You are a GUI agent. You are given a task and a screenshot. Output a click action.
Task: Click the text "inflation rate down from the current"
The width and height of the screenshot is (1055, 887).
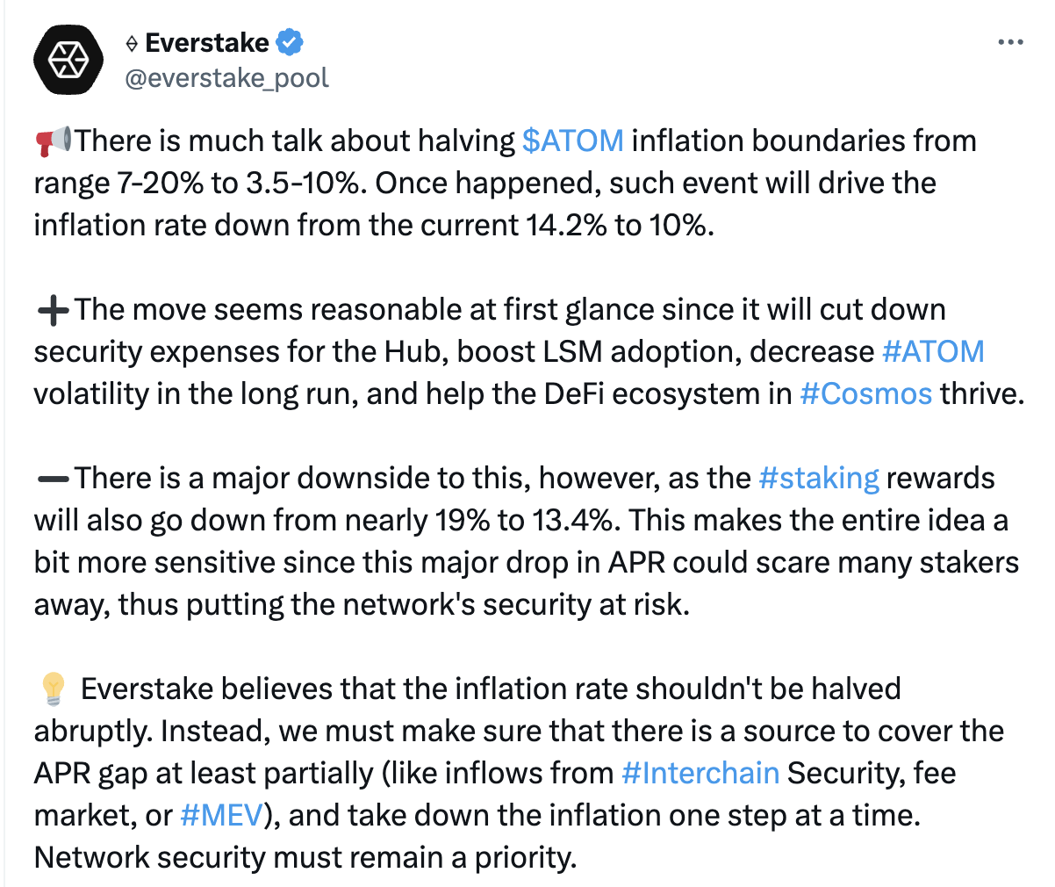[x=276, y=225]
